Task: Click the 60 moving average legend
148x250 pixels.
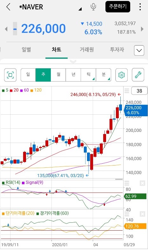Action: (24, 90)
